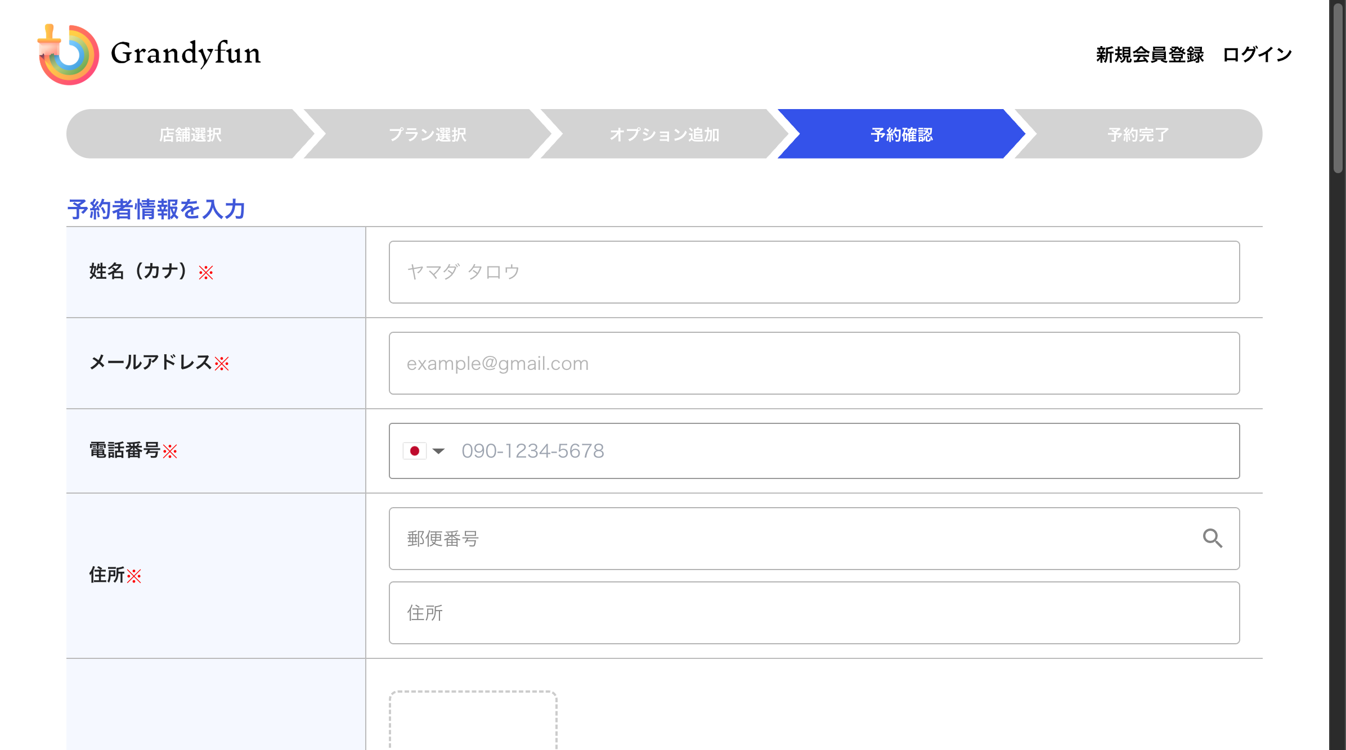Go to the 店舗選択 step

190,134
